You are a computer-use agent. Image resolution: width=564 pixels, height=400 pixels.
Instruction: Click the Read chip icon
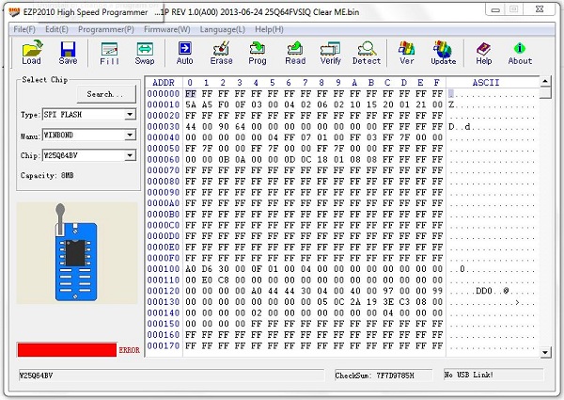coord(295,53)
